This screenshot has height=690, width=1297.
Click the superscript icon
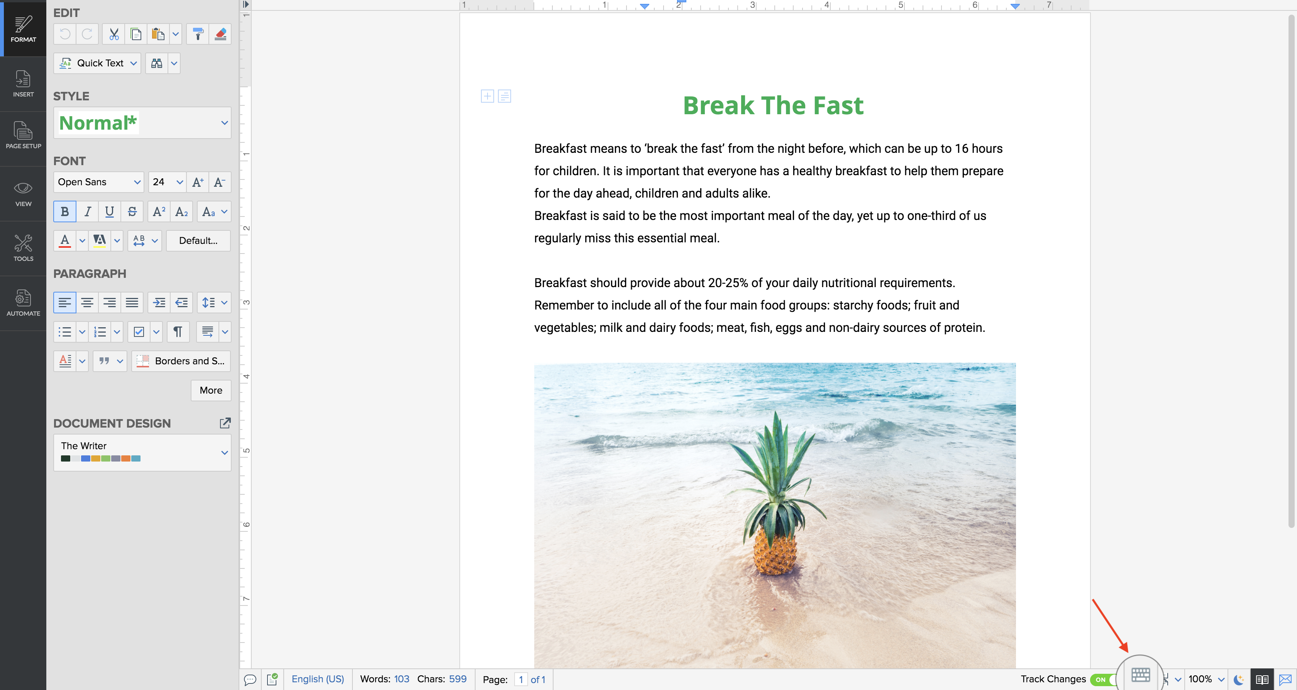pos(159,212)
